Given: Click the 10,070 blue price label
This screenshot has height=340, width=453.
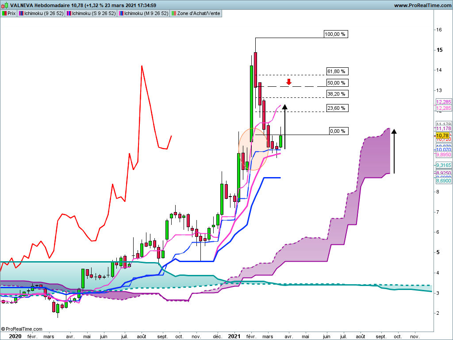Looking at the screenshot, I should (x=443, y=150).
